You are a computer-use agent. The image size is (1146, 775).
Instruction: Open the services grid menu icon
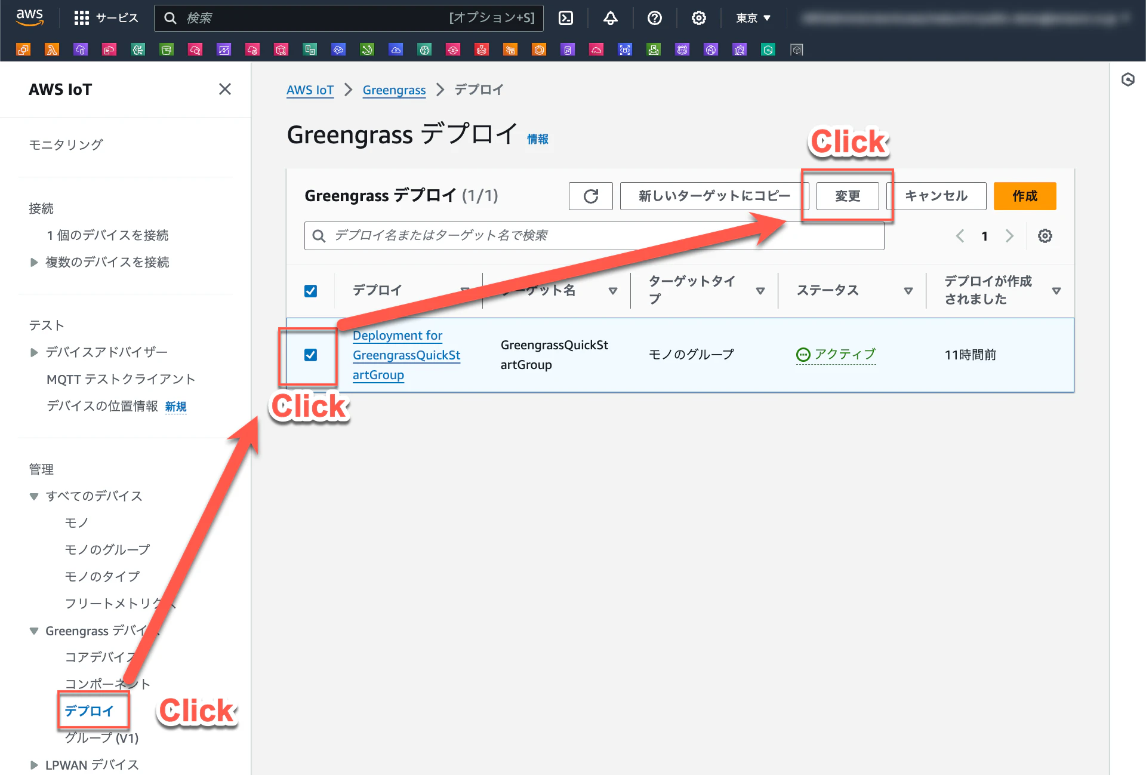coord(81,18)
